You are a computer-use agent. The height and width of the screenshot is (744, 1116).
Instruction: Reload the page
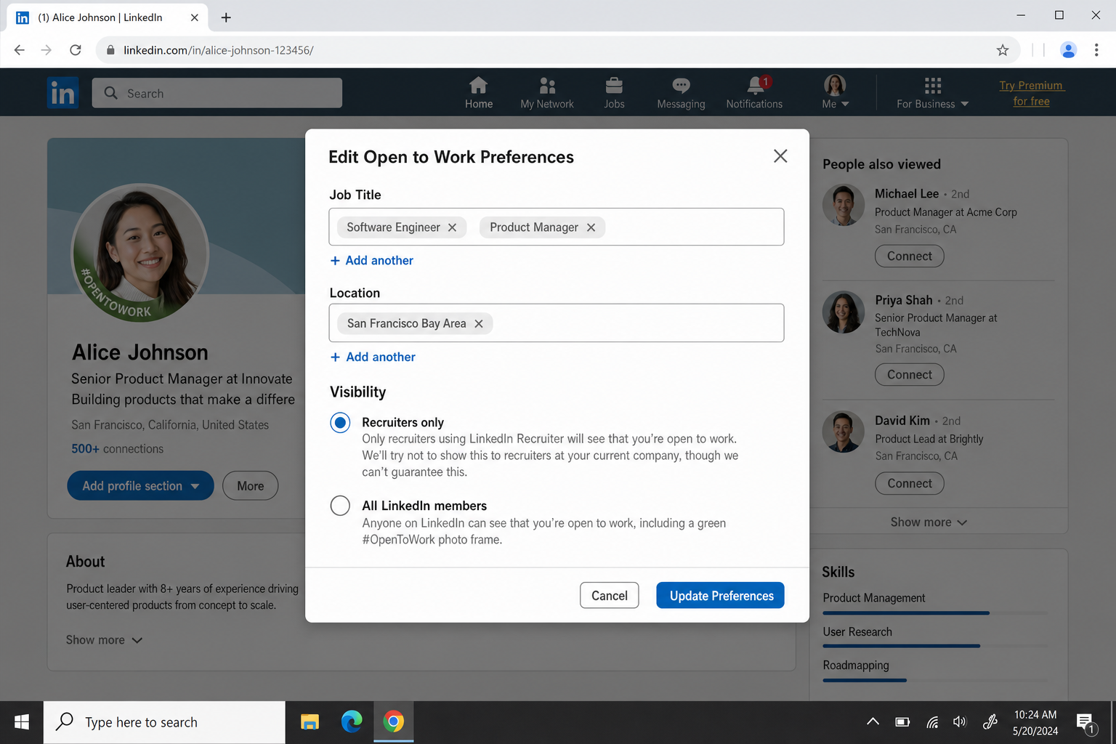coord(75,50)
